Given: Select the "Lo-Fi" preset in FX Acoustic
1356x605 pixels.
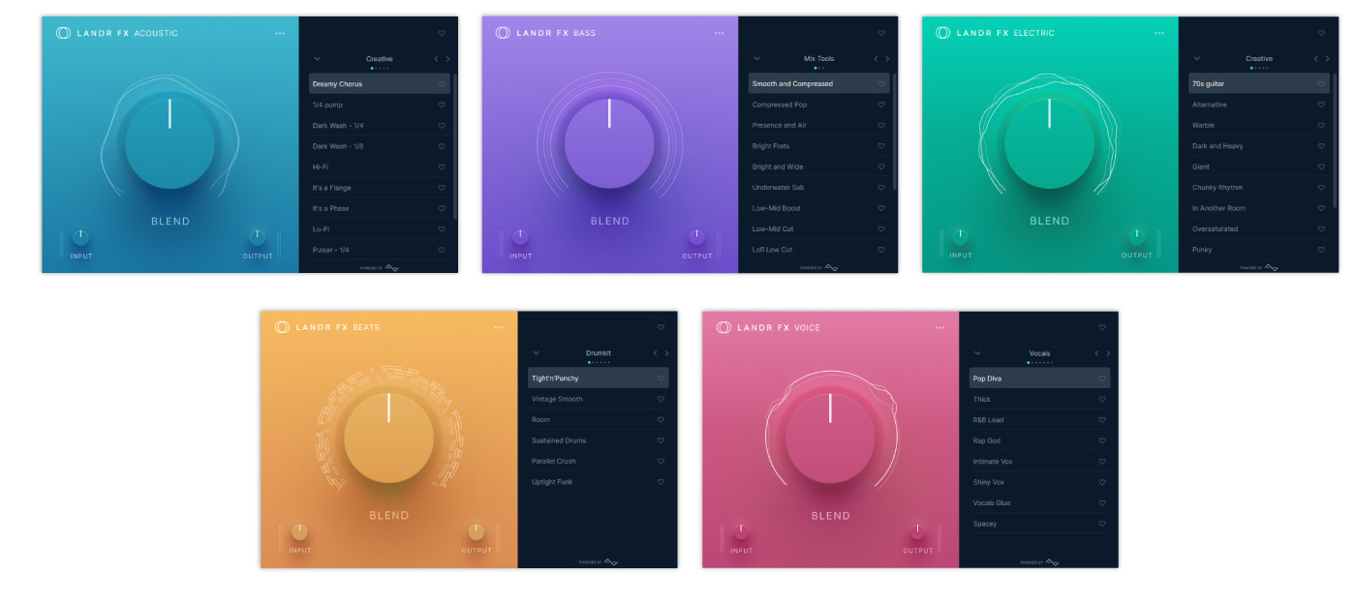Looking at the screenshot, I should (380, 229).
